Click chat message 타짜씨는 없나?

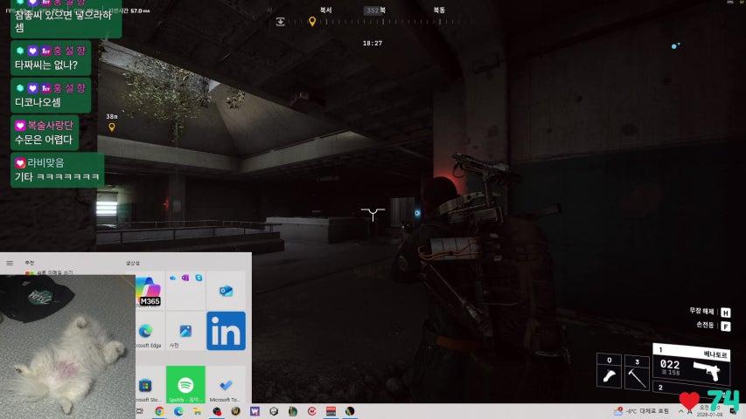pyautogui.click(x=46, y=65)
